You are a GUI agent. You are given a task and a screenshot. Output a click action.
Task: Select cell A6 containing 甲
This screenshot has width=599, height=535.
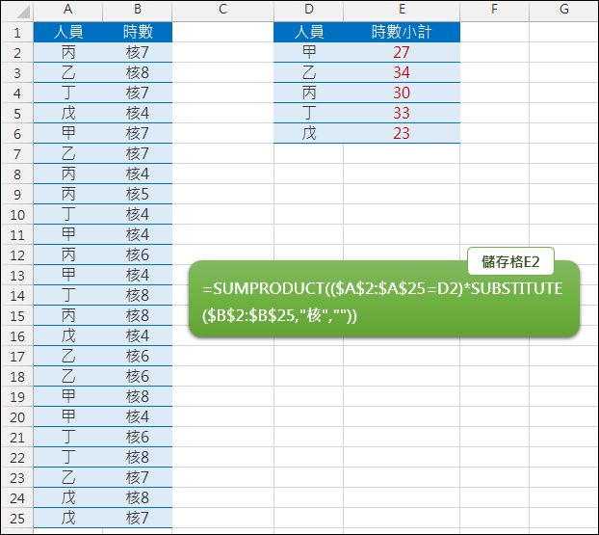tap(68, 133)
